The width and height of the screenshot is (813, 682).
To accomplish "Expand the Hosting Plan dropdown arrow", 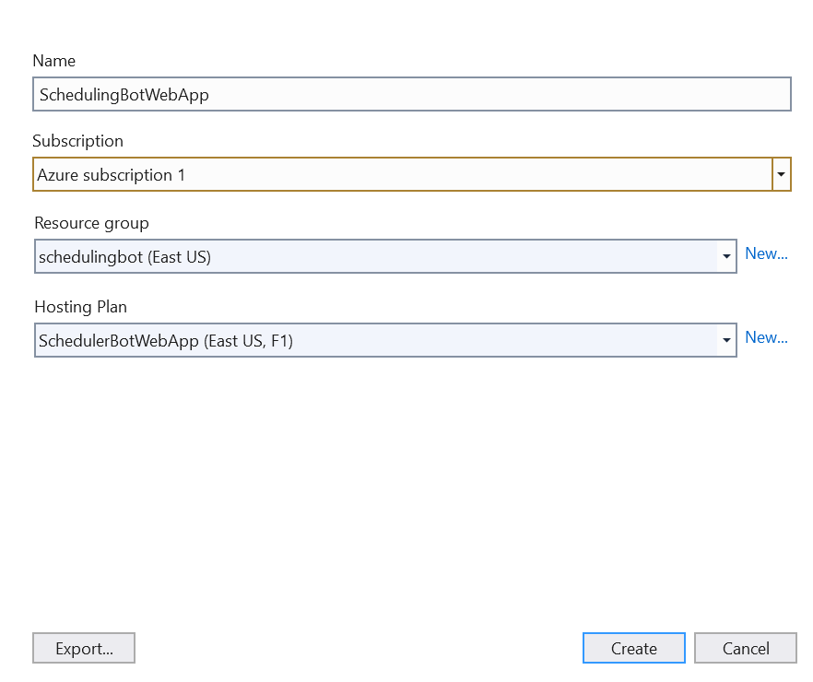I will click(727, 341).
